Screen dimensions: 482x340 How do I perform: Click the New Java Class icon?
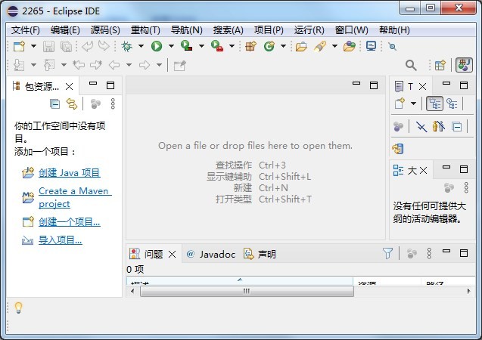pyautogui.click(x=269, y=46)
